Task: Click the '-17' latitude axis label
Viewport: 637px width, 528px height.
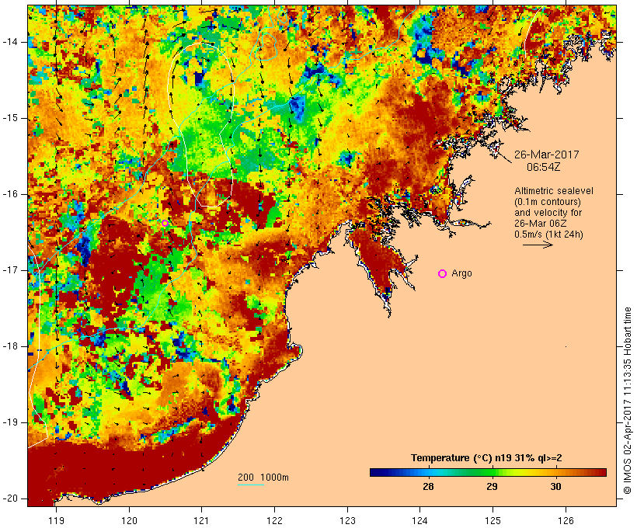Action: (x=10, y=270)
